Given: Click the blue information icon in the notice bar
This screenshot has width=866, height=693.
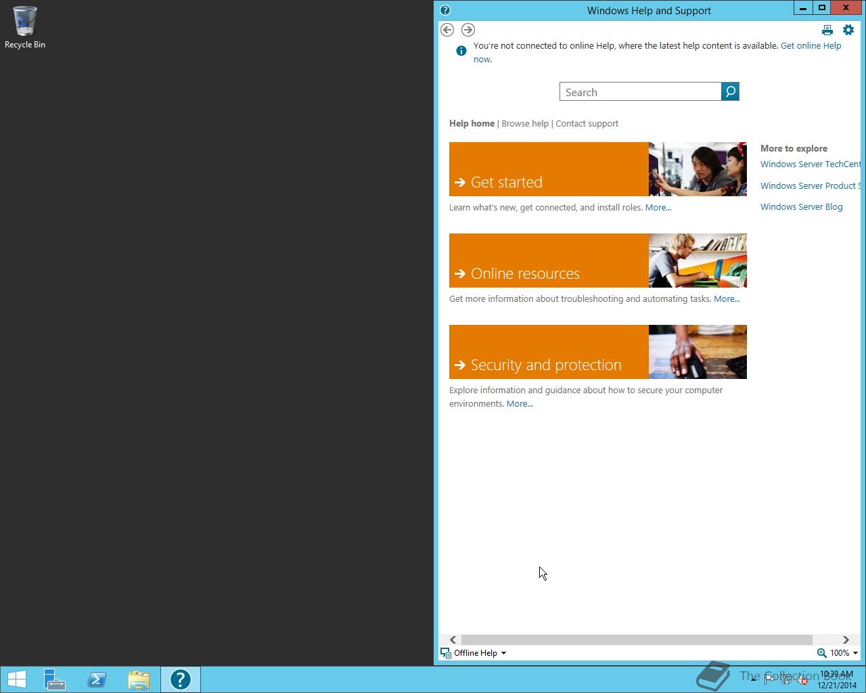Looking at the screenshot, I should click(461, 51).
